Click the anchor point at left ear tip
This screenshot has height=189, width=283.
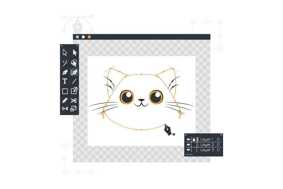[111, 69]
